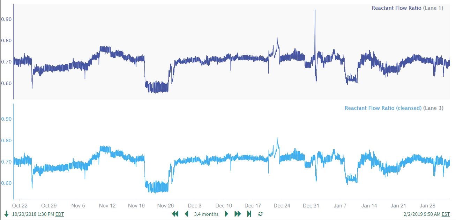Screen dimensions: 456x220
Task: Click the green down-arrow beside the start date
Action: click(x=6, y=214)
